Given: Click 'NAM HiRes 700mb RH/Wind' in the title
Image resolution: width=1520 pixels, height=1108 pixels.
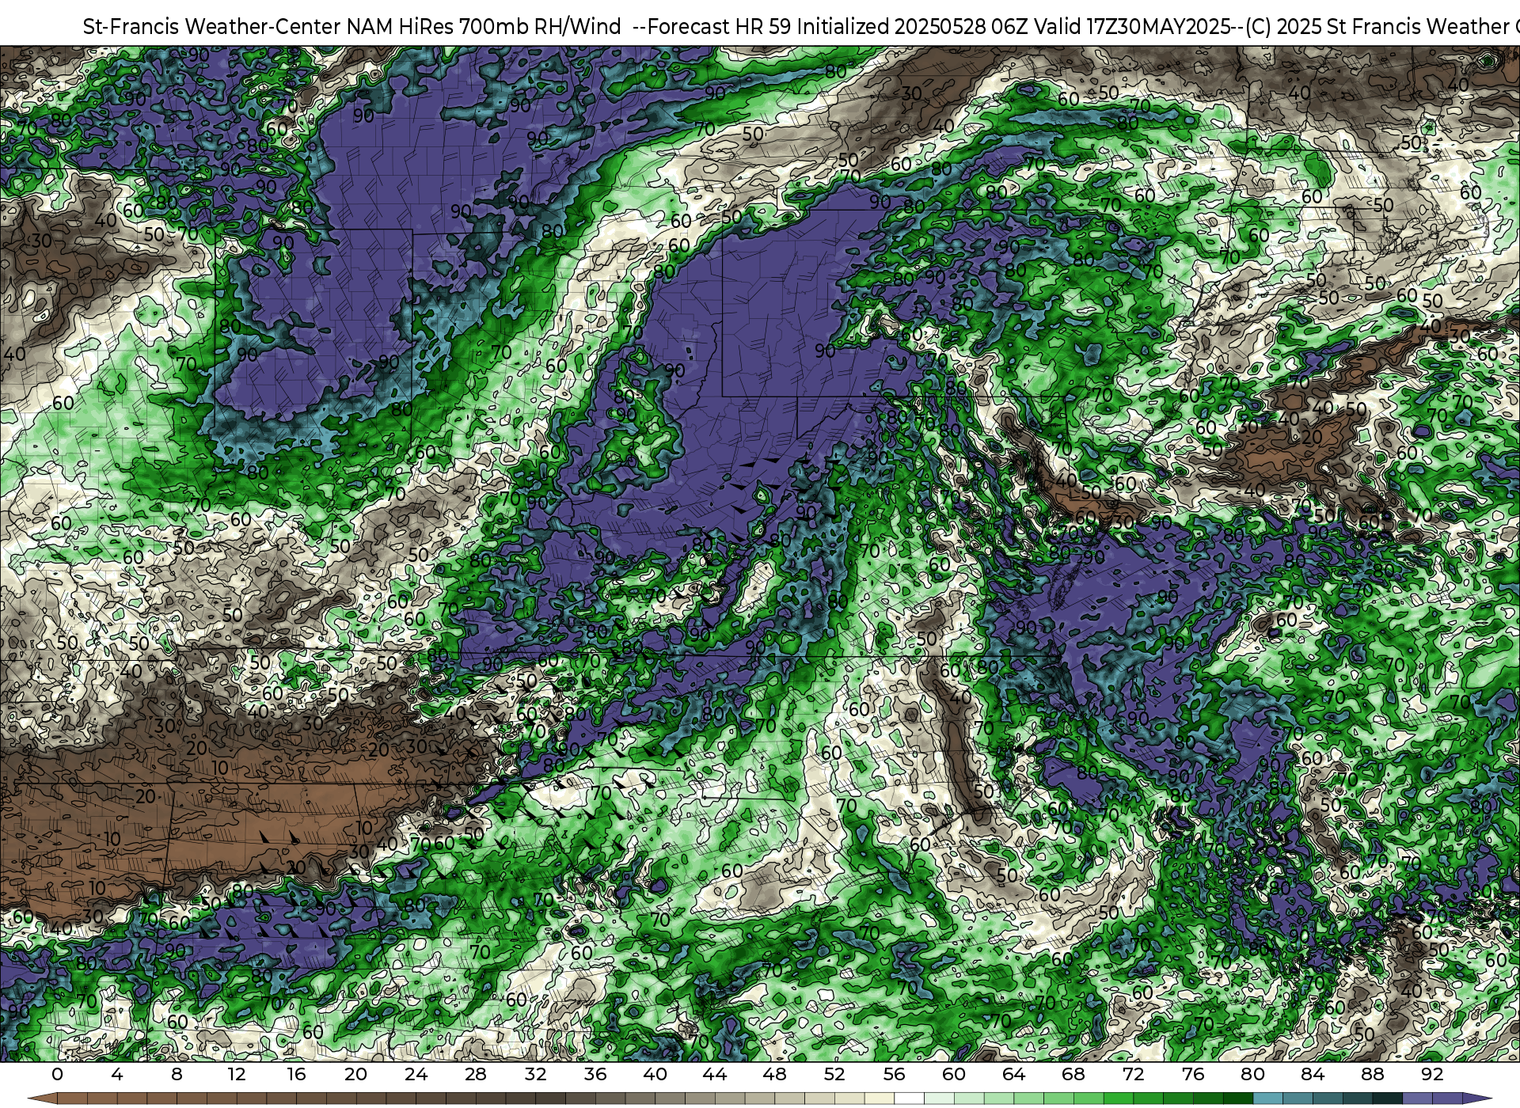Looking at the screenshot, I should point(484,27).
